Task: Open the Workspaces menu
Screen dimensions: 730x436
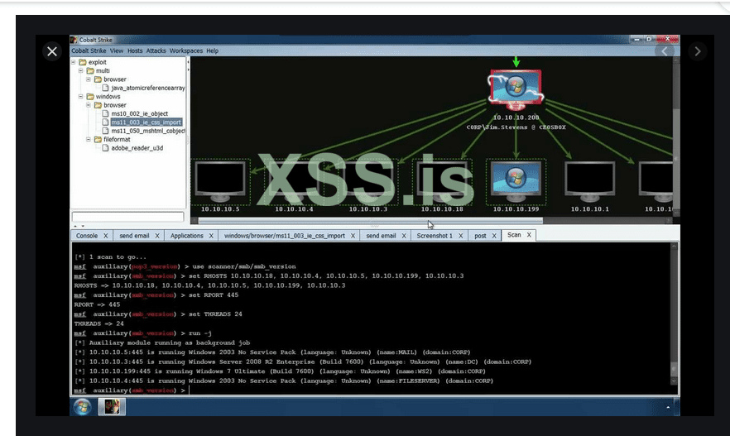Action: click(x=185, y=50)
